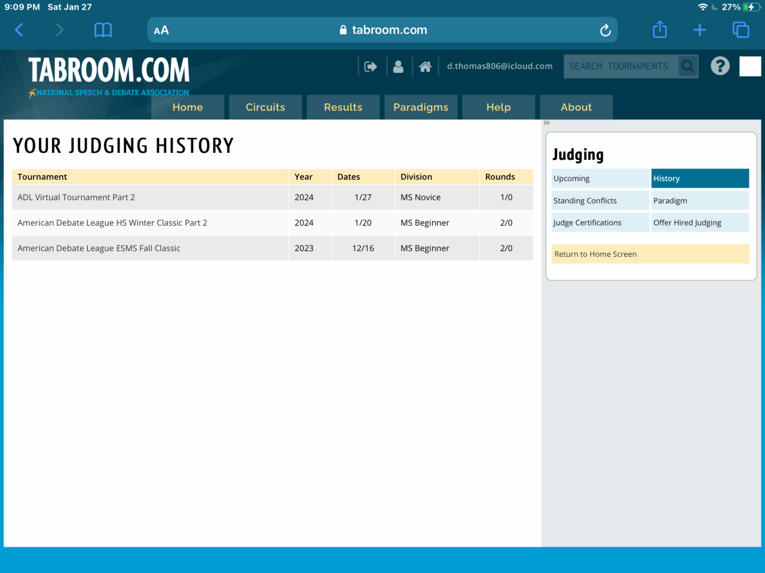Tap the Wi-Fi status icon
Image resolution: width=765 pixels, height=573 pixels.
coord(703,7)
